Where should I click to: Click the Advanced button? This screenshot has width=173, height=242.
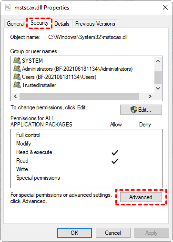coord(141,197)
